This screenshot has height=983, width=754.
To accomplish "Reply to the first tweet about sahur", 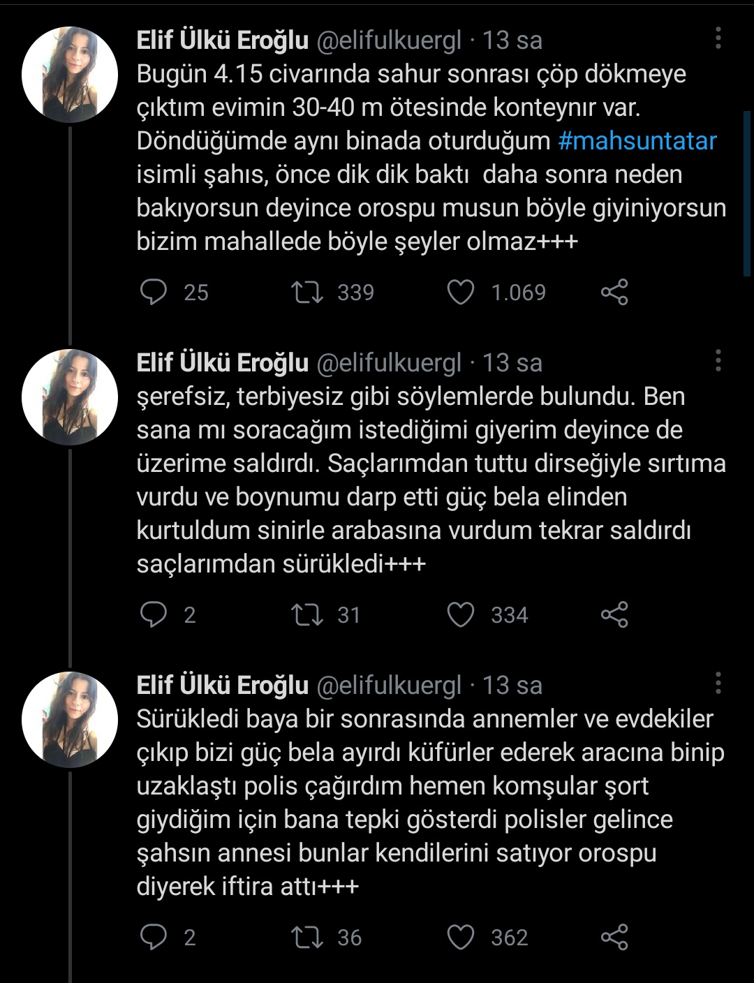I will click(x=154, y=293).
